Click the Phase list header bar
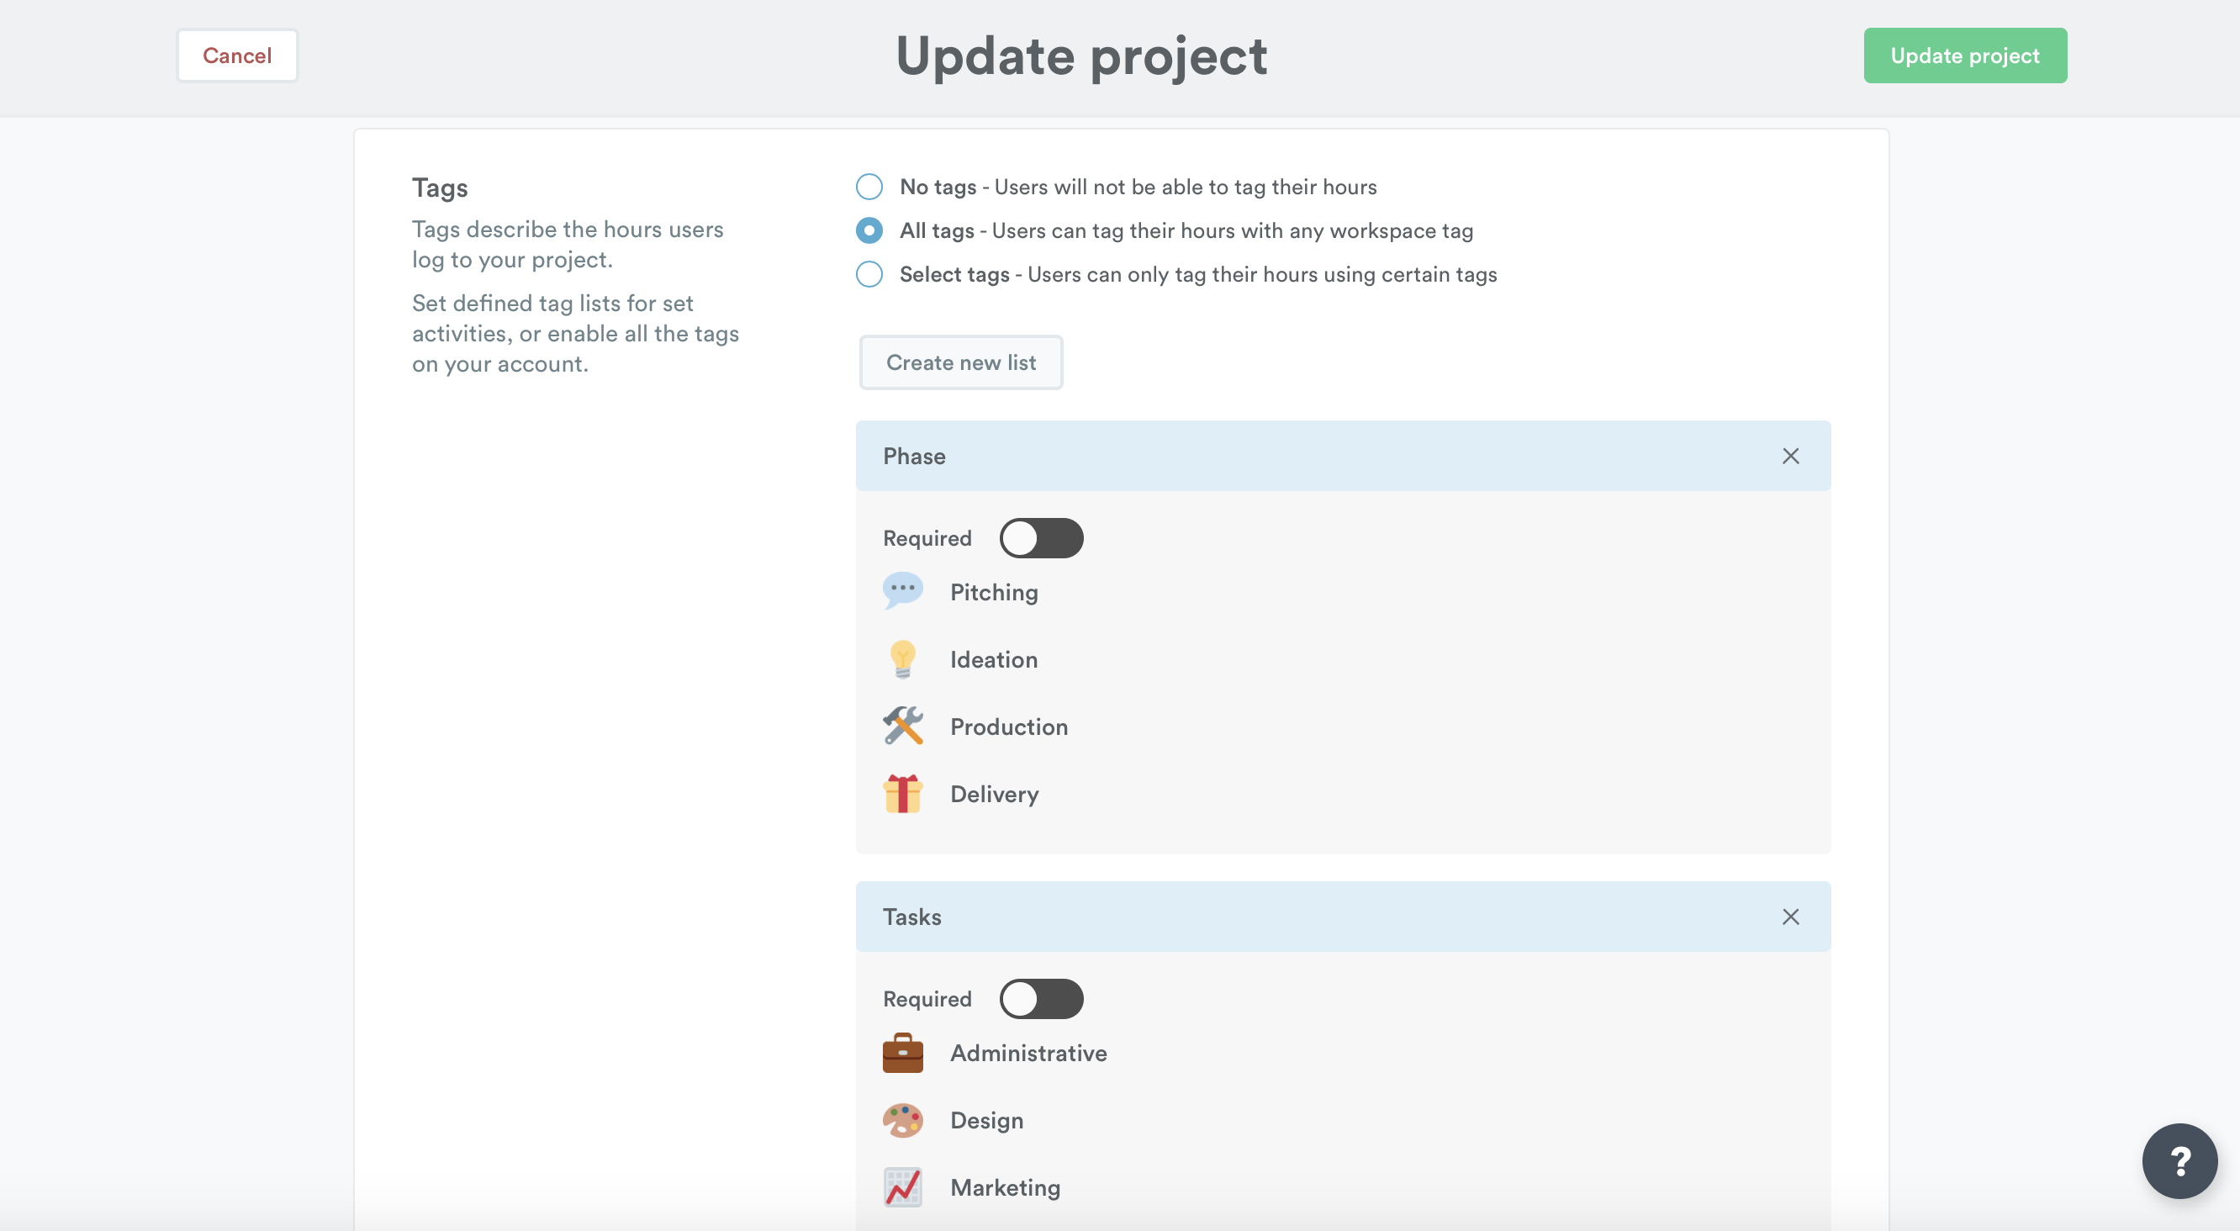 click(1304, 457)
